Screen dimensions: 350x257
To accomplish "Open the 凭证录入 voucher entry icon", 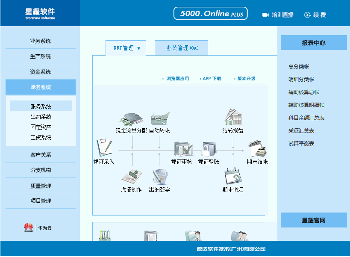I will [x=104, y=148].
